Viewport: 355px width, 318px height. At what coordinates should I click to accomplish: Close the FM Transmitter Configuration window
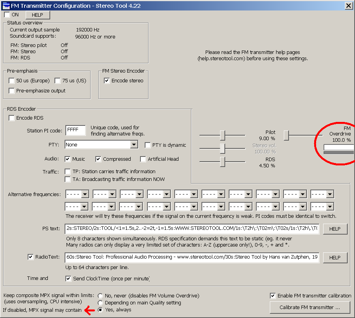point(348,5)
